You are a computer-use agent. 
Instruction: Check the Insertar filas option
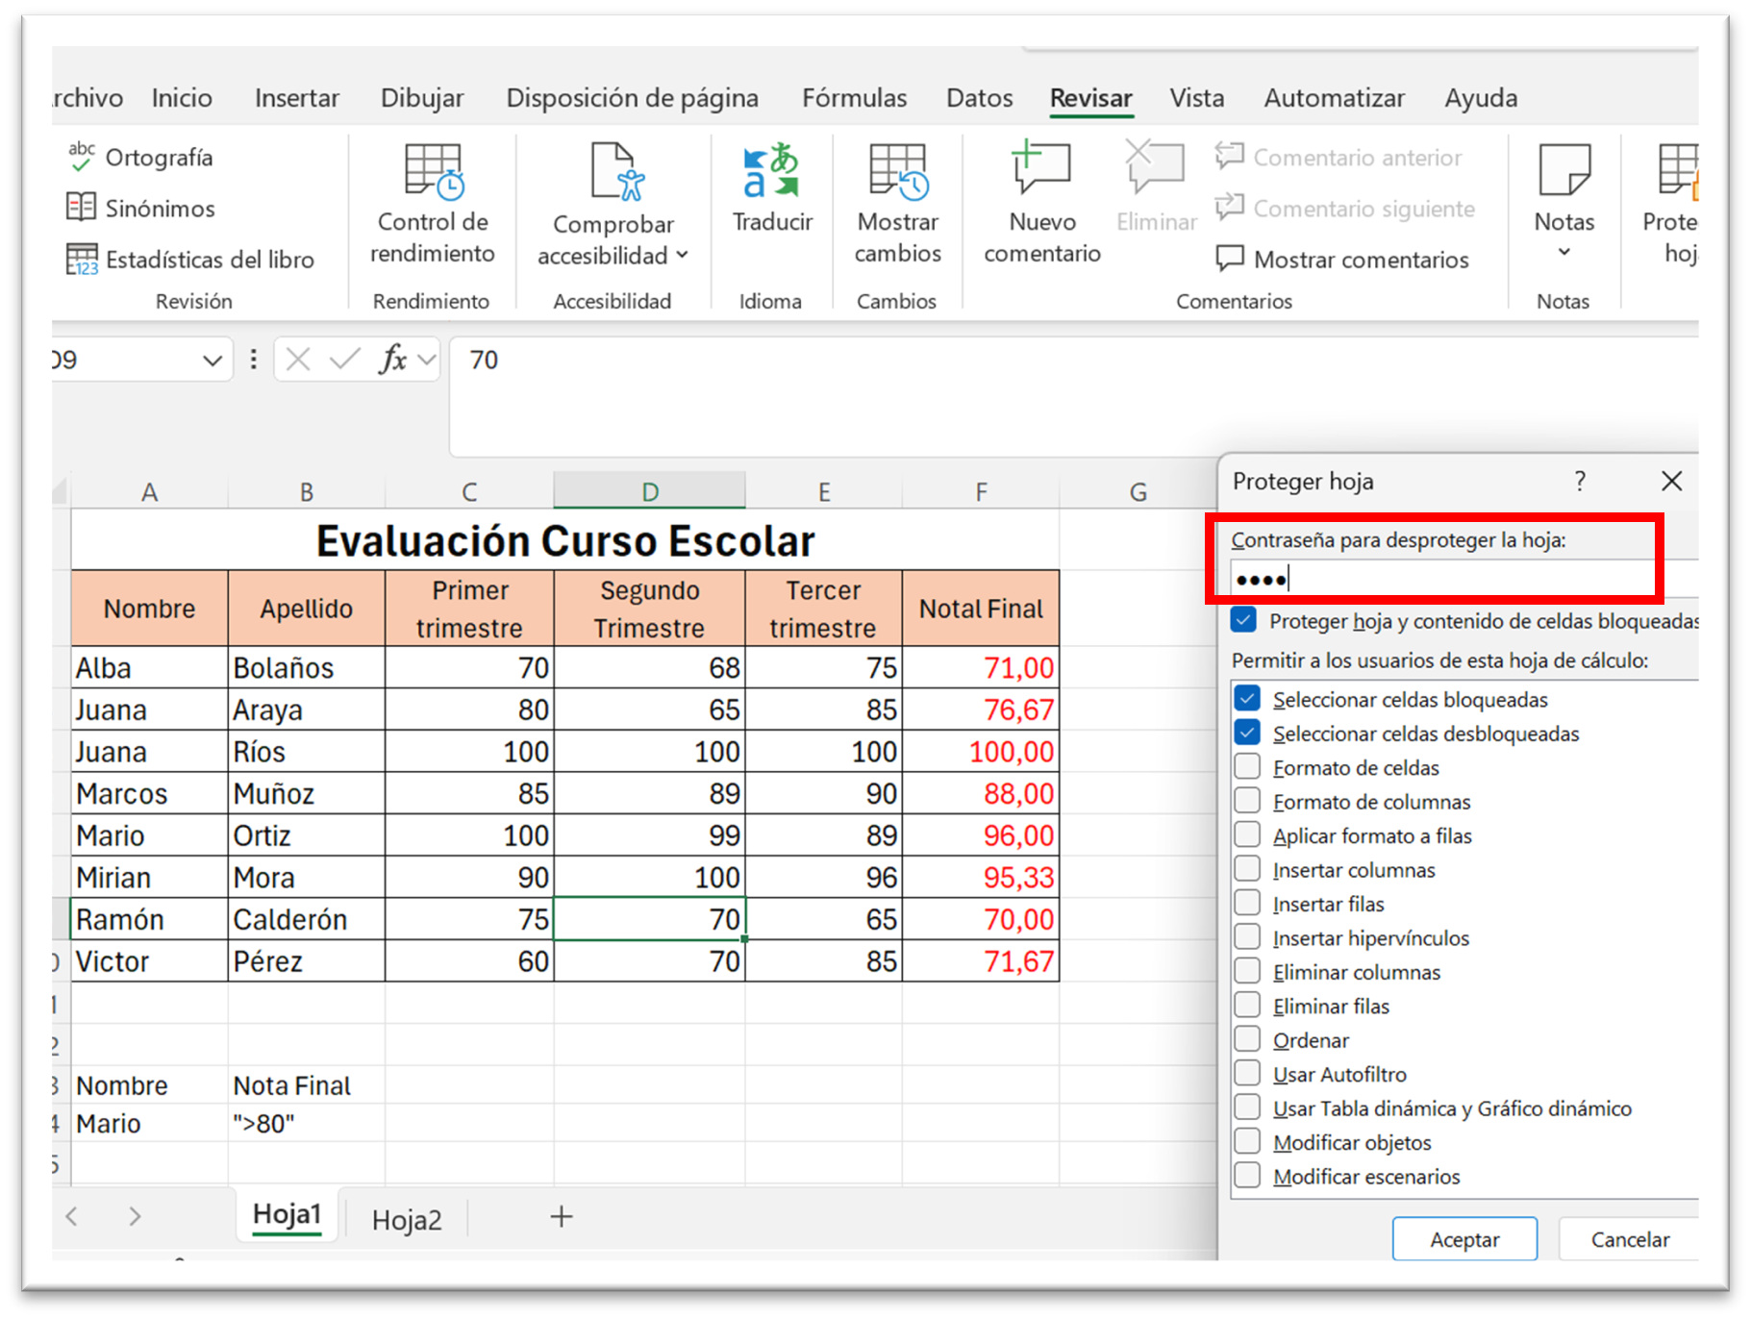(x=1247, y=904)
